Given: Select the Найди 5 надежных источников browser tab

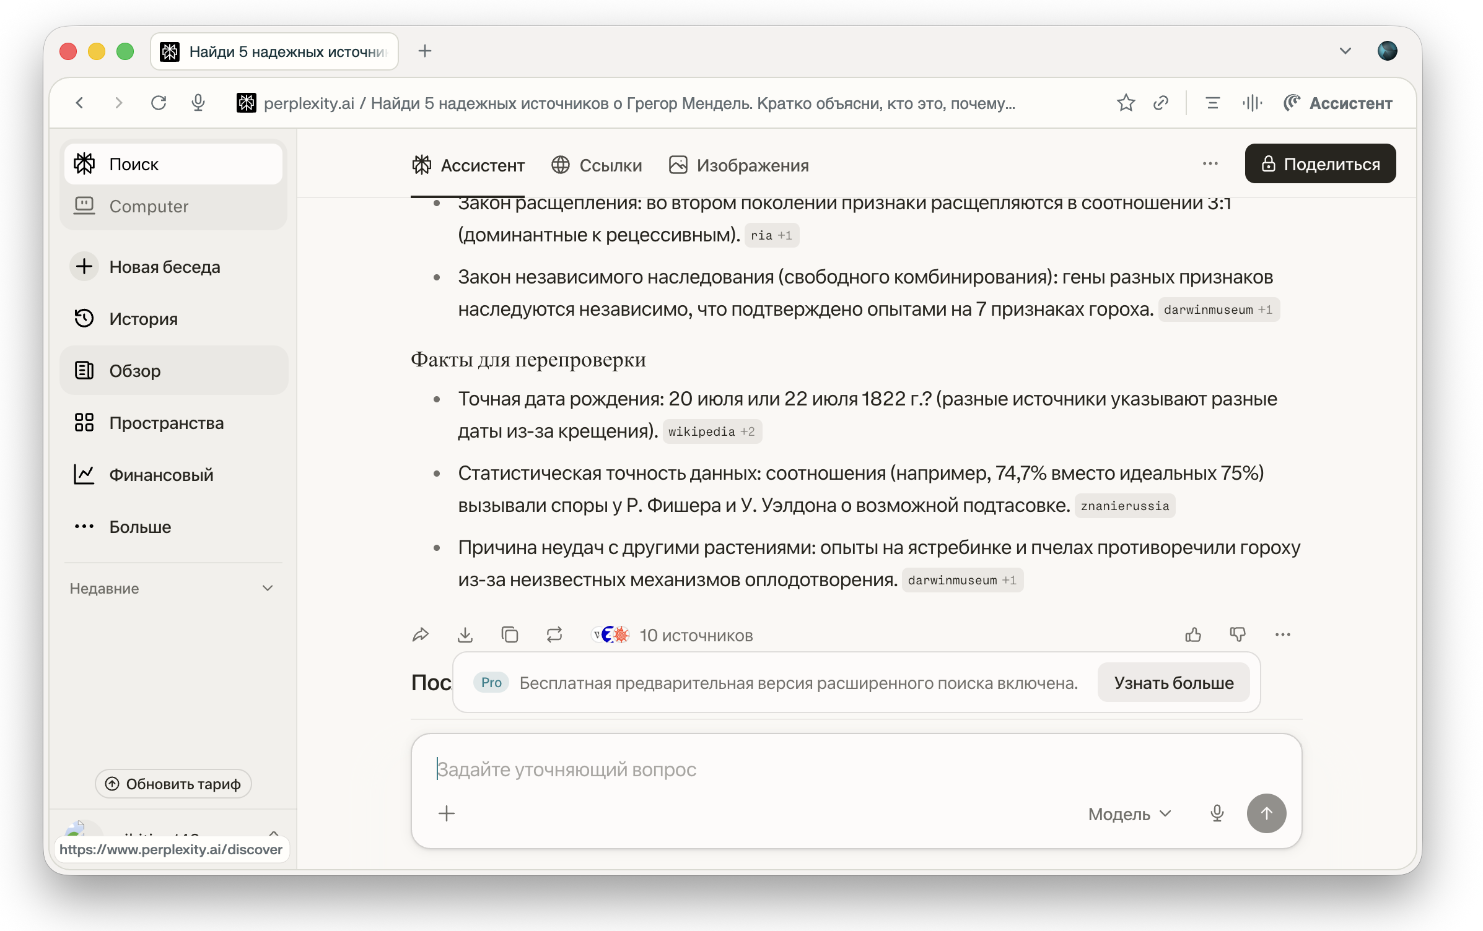Looking at the screenshot, I should click(274, 51).
